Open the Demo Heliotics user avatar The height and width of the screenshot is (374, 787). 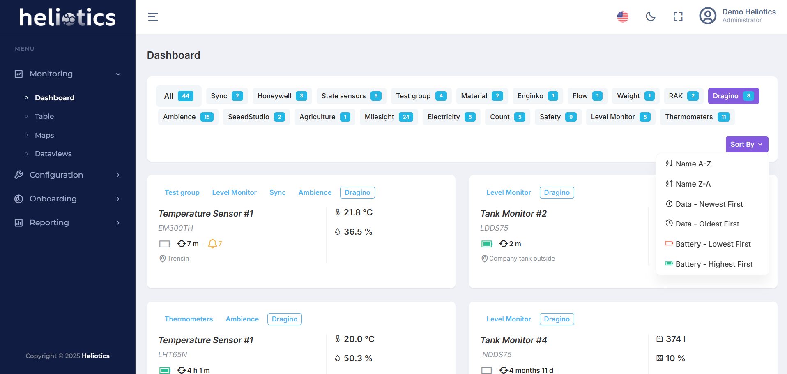click(708, 16)
